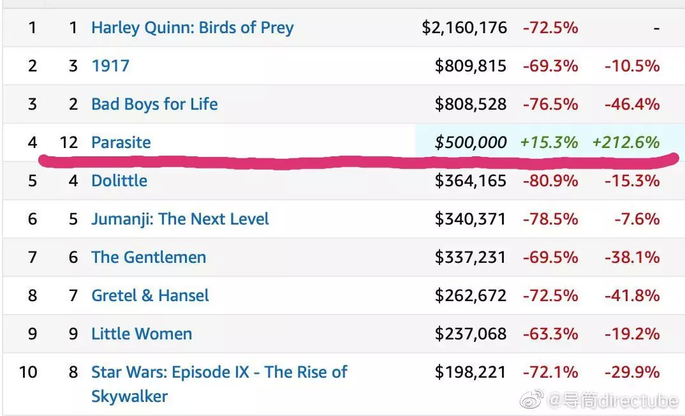Click previous rank 12 beside Parasite
The width and height of the screenshot is (685, 416).
(x=69, y=142)
